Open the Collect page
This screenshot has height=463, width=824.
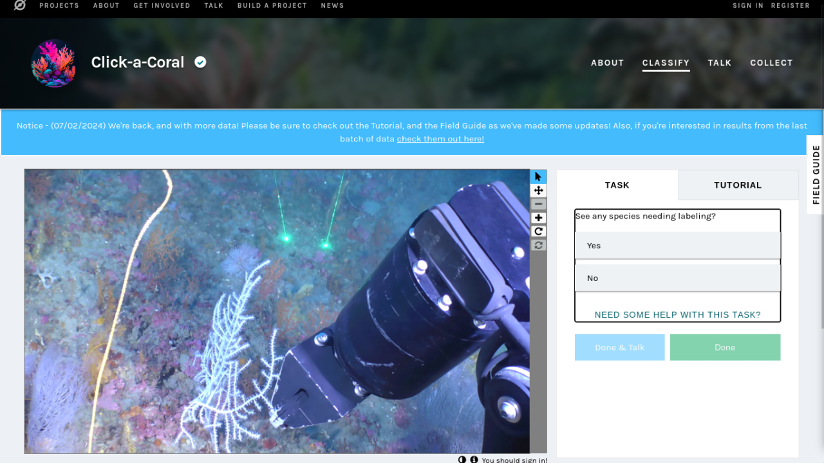(771, 63)
